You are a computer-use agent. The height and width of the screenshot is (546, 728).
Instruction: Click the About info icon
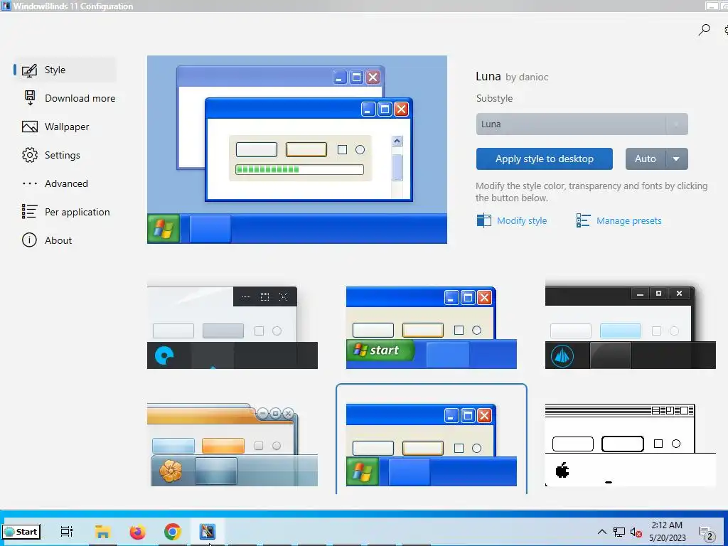[x=29, y=240]
